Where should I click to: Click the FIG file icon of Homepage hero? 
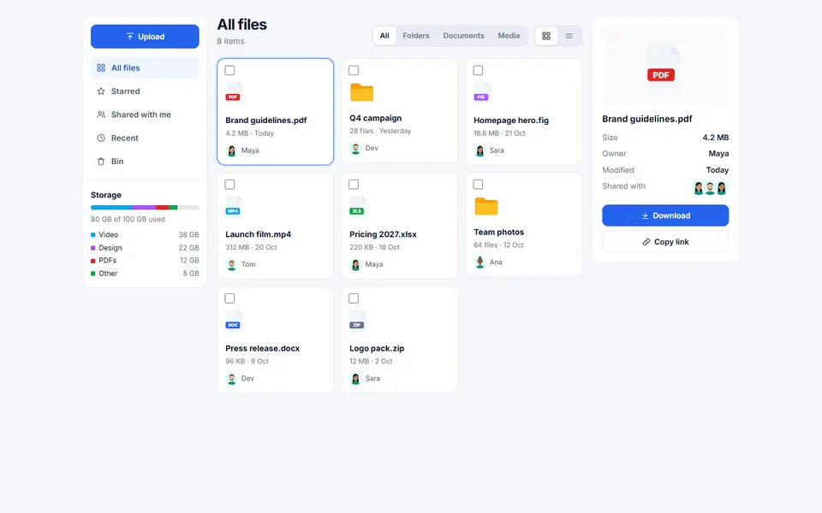[x=482, y=92]
